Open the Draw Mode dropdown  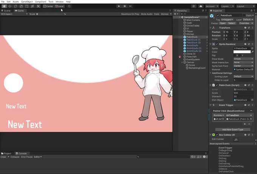[x=243, y=59]
